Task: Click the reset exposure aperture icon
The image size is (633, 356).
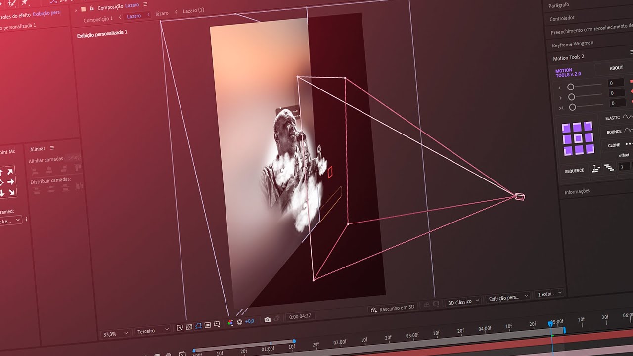Action: coord(239,322)
